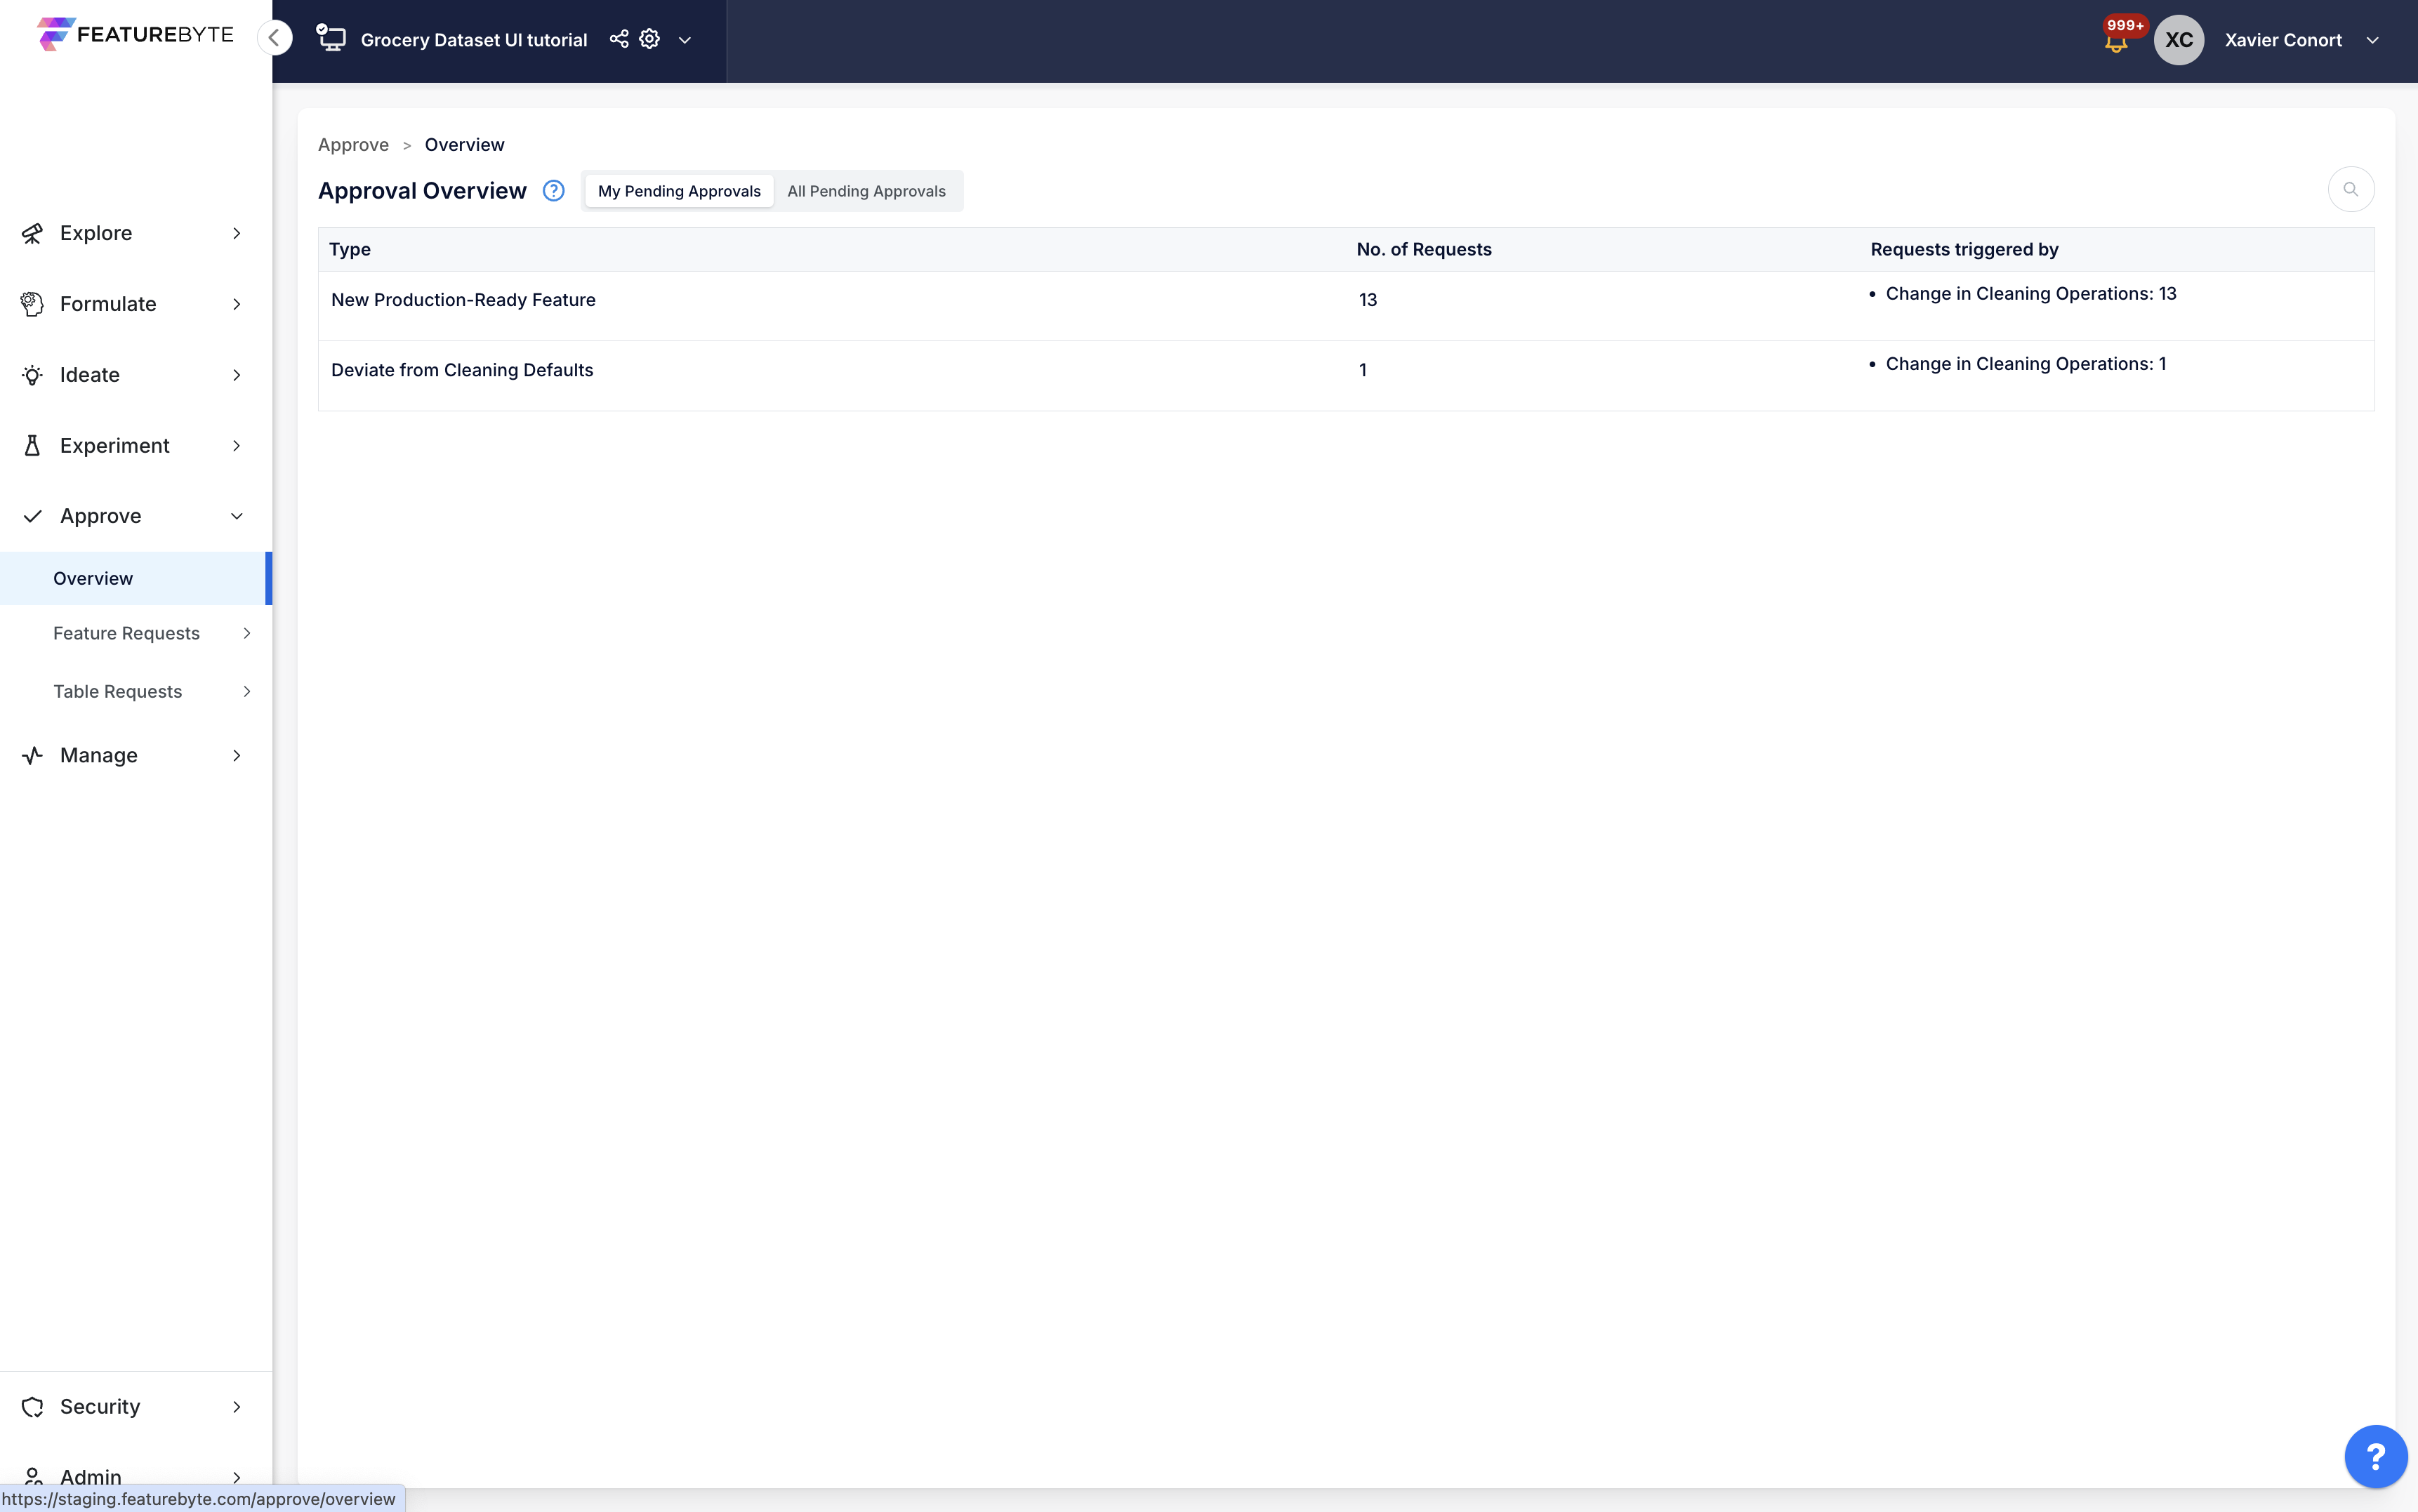Click the Approval Overview heading
The height and width of the screenshot is (1512, 2418).
pos(422,191)
